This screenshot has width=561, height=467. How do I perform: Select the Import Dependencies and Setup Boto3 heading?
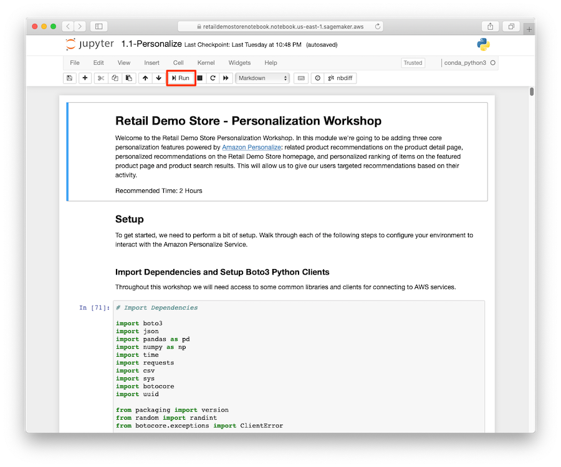tap(222, 272)
